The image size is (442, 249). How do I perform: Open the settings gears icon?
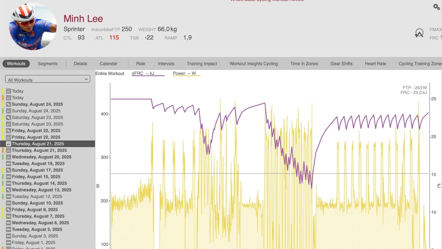click(x=436, y=7)
